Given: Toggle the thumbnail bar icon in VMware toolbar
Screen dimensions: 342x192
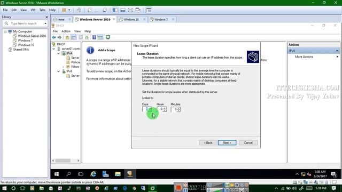Looking at the screenshot, I should coord(123,10).
